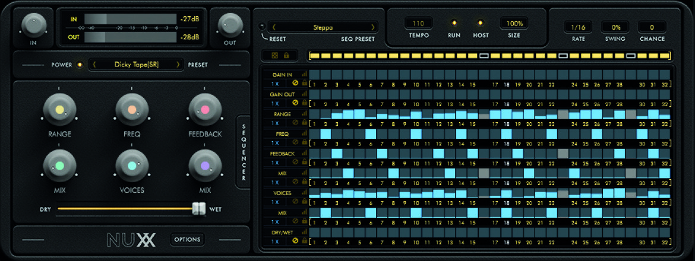The height and width of the screenshot is (261, 695).
Task: Click the bypass icon in the DRY/WET row
Action: (x=295, y=241)
